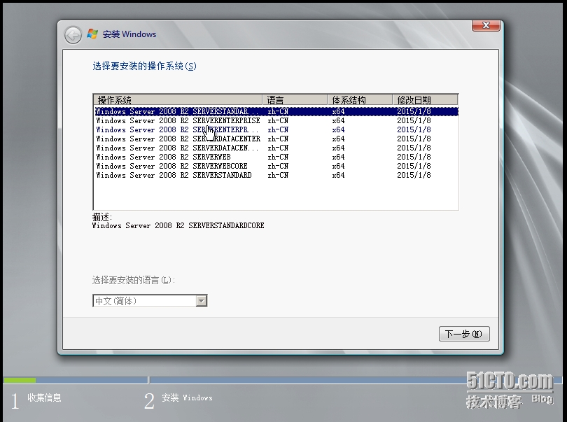The image size is (567, 422).
Task: Click the Windows flag logo in title bar
Action: (x=92, y=34)
